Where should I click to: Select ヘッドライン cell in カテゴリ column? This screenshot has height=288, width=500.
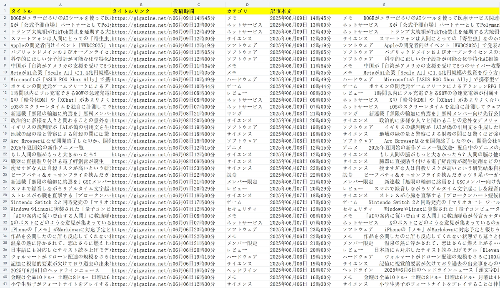tap(247, 270)
